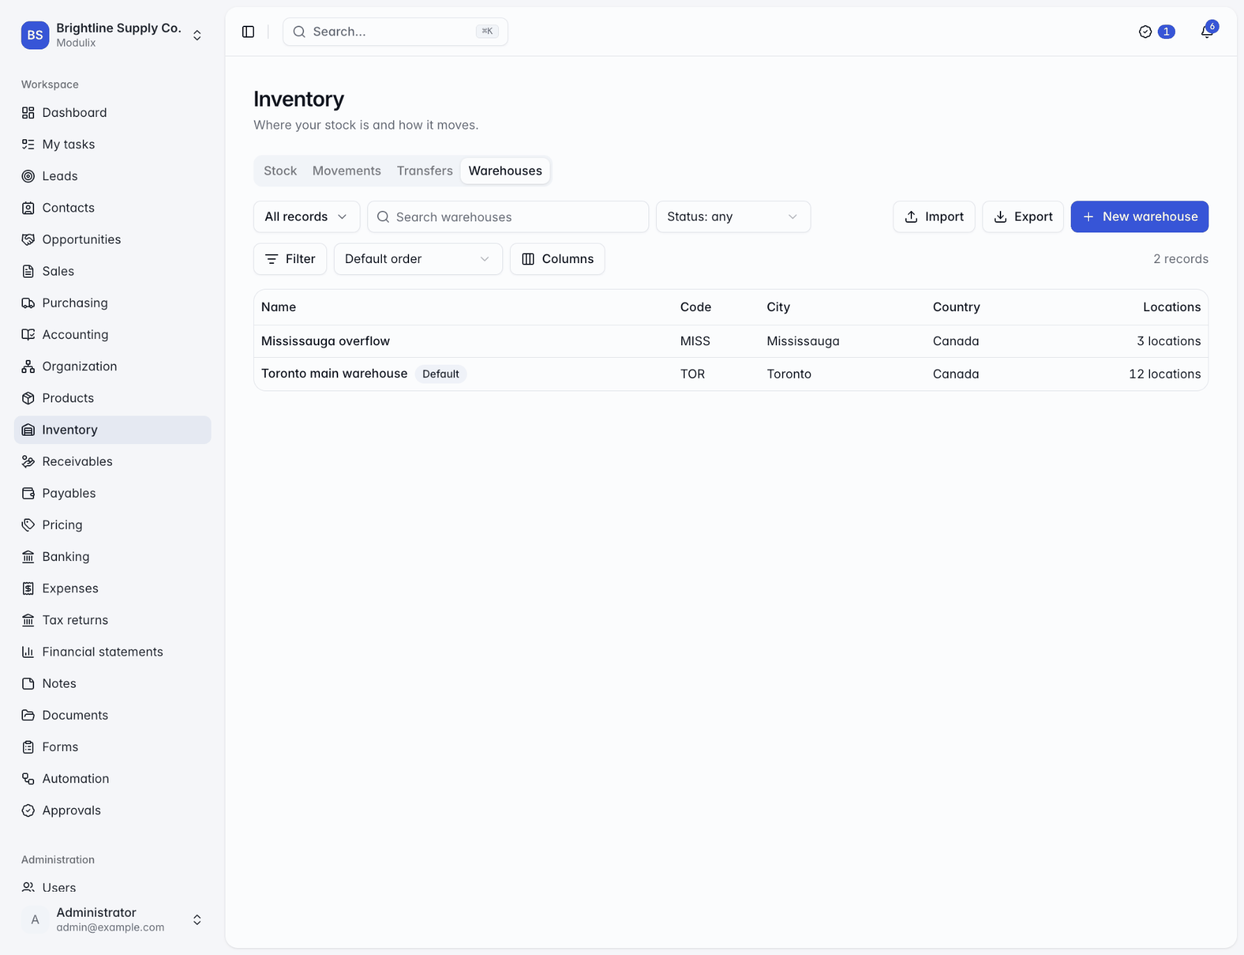Screen dimensions: 1244x955
Task: Click the 12 locations cell
Action: [1165, 374]
